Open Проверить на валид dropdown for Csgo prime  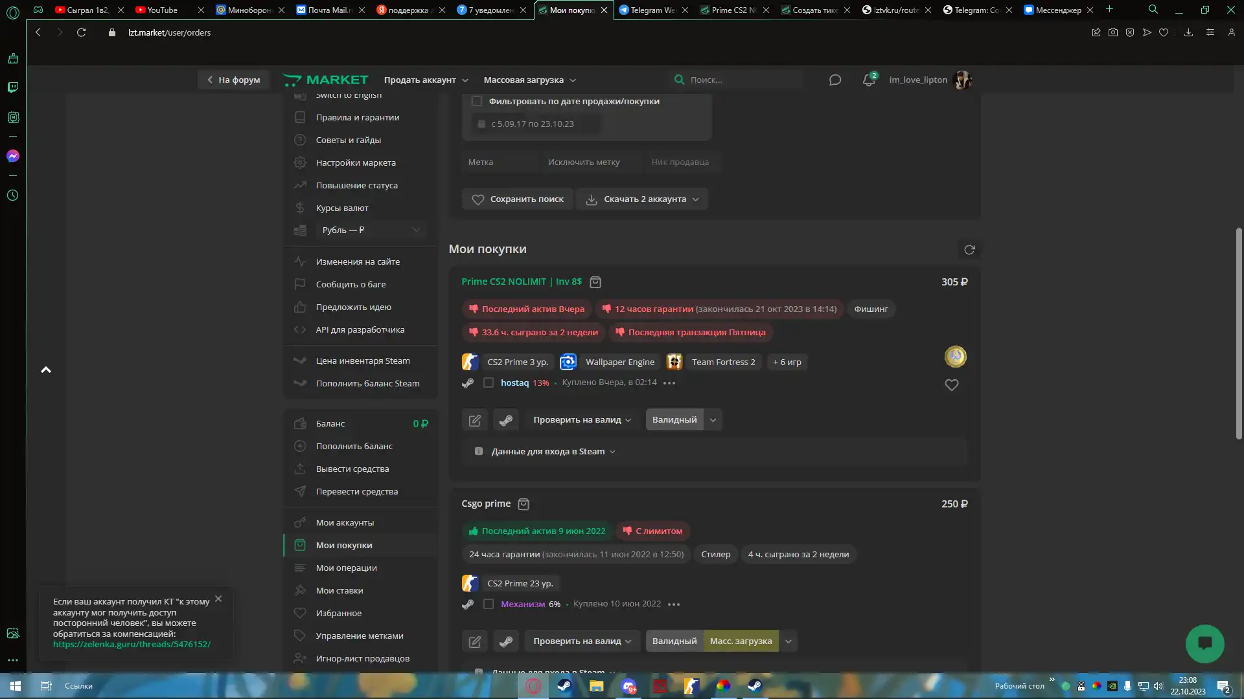[582, 641]
